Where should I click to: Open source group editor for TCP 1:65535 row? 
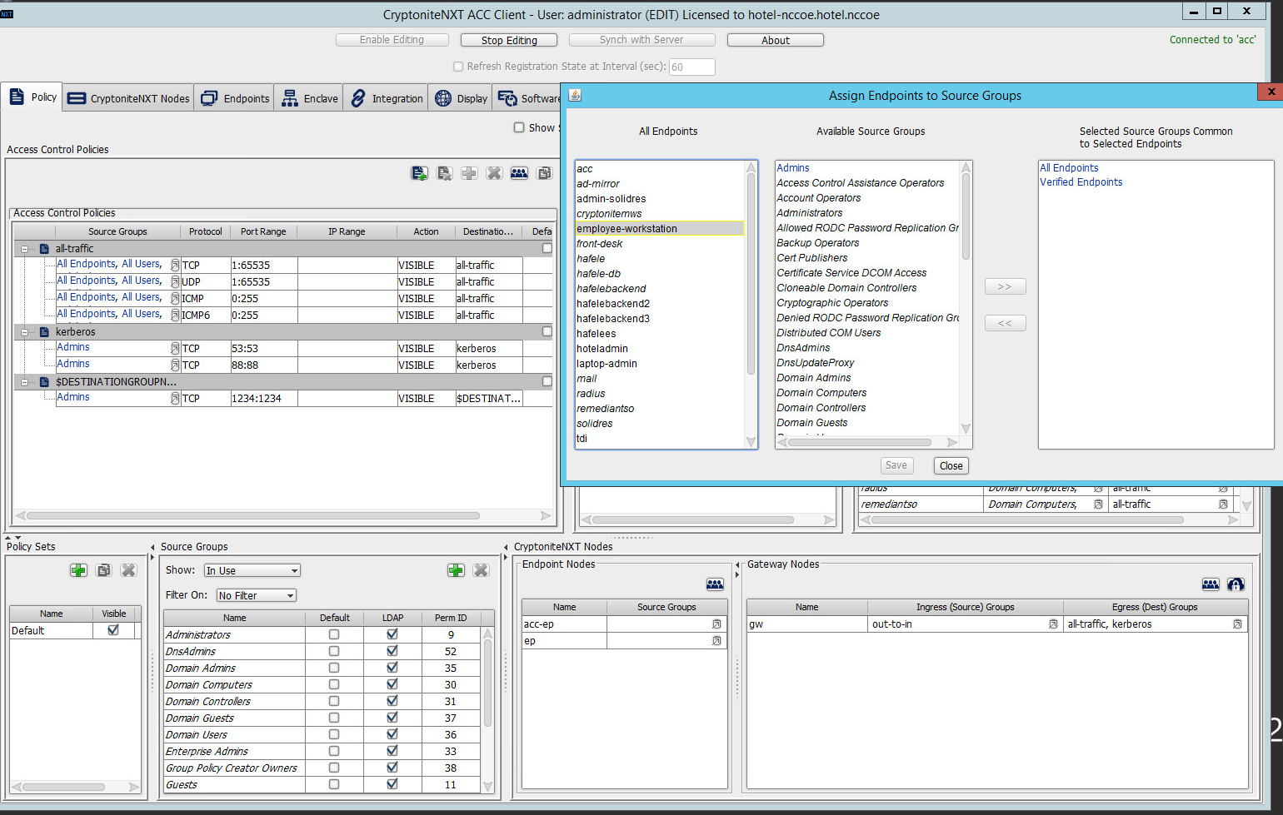click(175, 265)
